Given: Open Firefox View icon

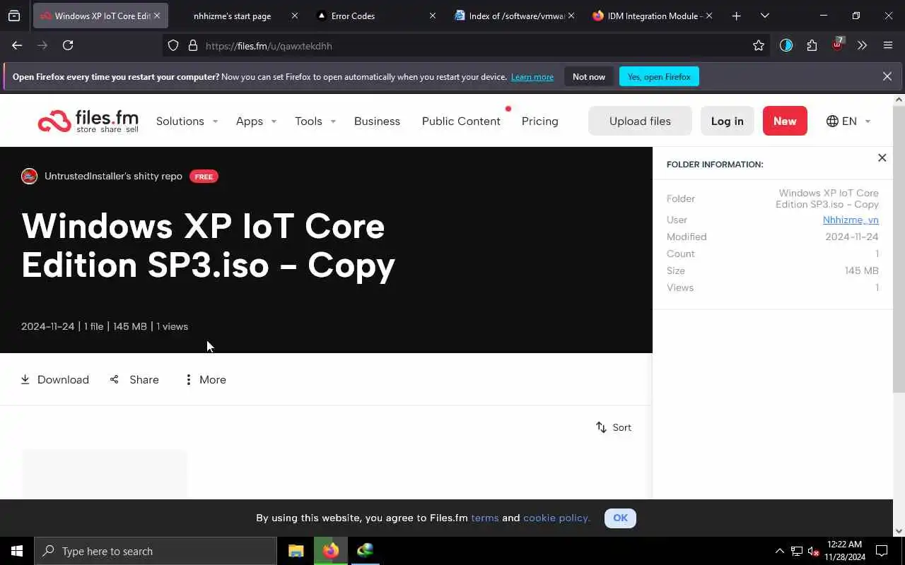Looking at the screenshot, I should click(14, 16).
